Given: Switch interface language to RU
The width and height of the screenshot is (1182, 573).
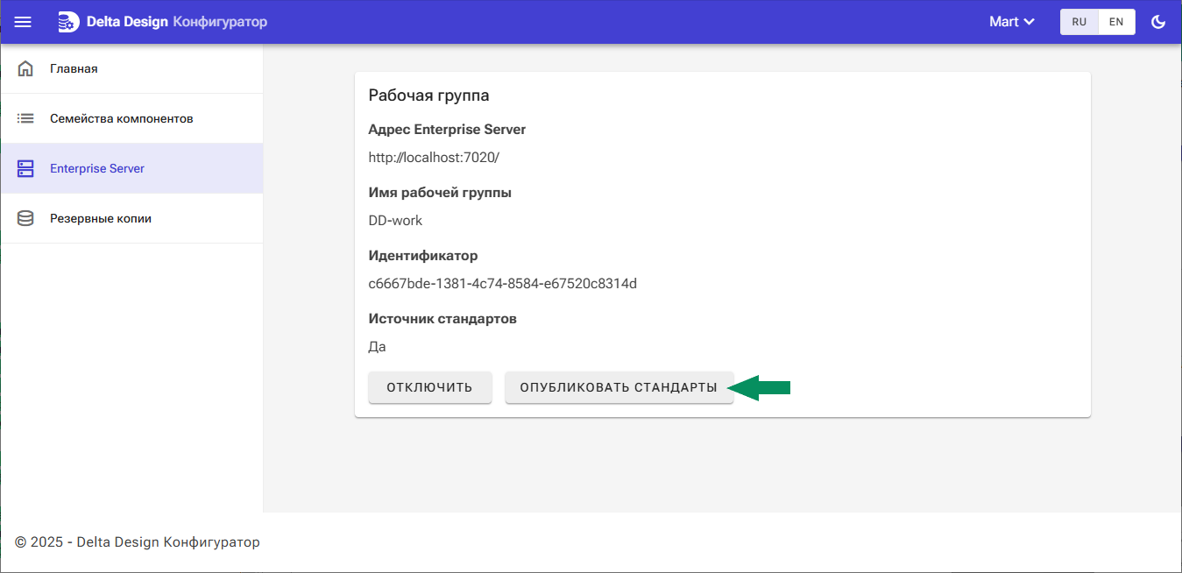Looking at the screenshot, I should coord(1079,22).
